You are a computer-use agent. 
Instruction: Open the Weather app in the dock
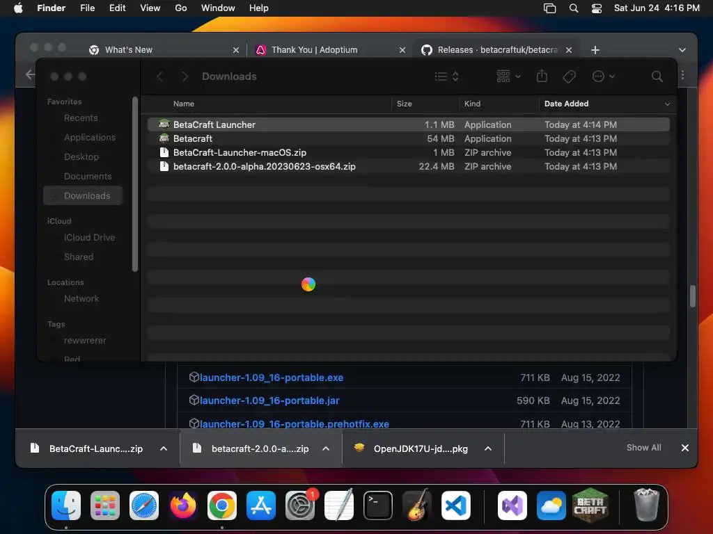tap(551, 505)
